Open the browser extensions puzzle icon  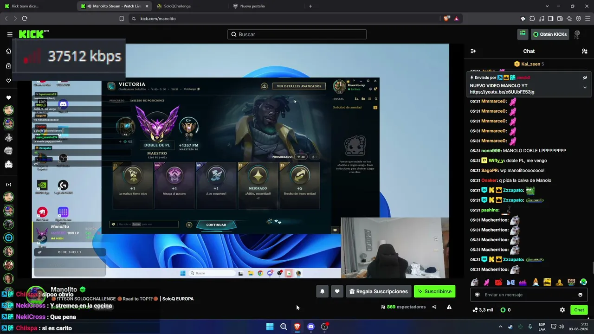tap(532, 19)
